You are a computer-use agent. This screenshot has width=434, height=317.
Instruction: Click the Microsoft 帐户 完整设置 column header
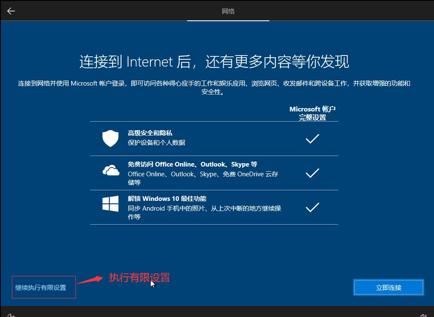pyautogui.click(x=312, y=113)
